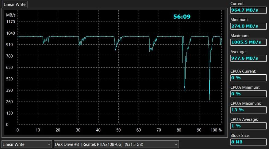
Task: Click the Maximum: label above 1005.5 MB/s
Action: [x=240, y=36]
